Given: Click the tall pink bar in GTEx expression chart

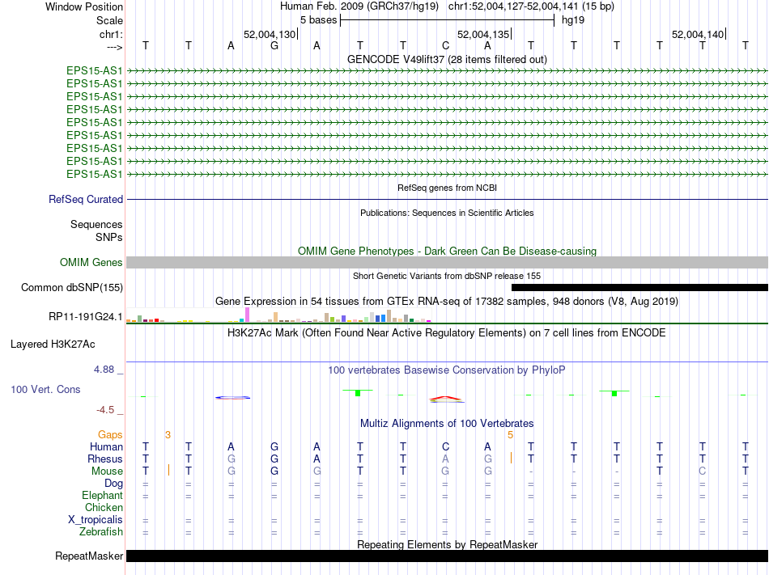Looking at the screenshot, I should pos(247,315).
